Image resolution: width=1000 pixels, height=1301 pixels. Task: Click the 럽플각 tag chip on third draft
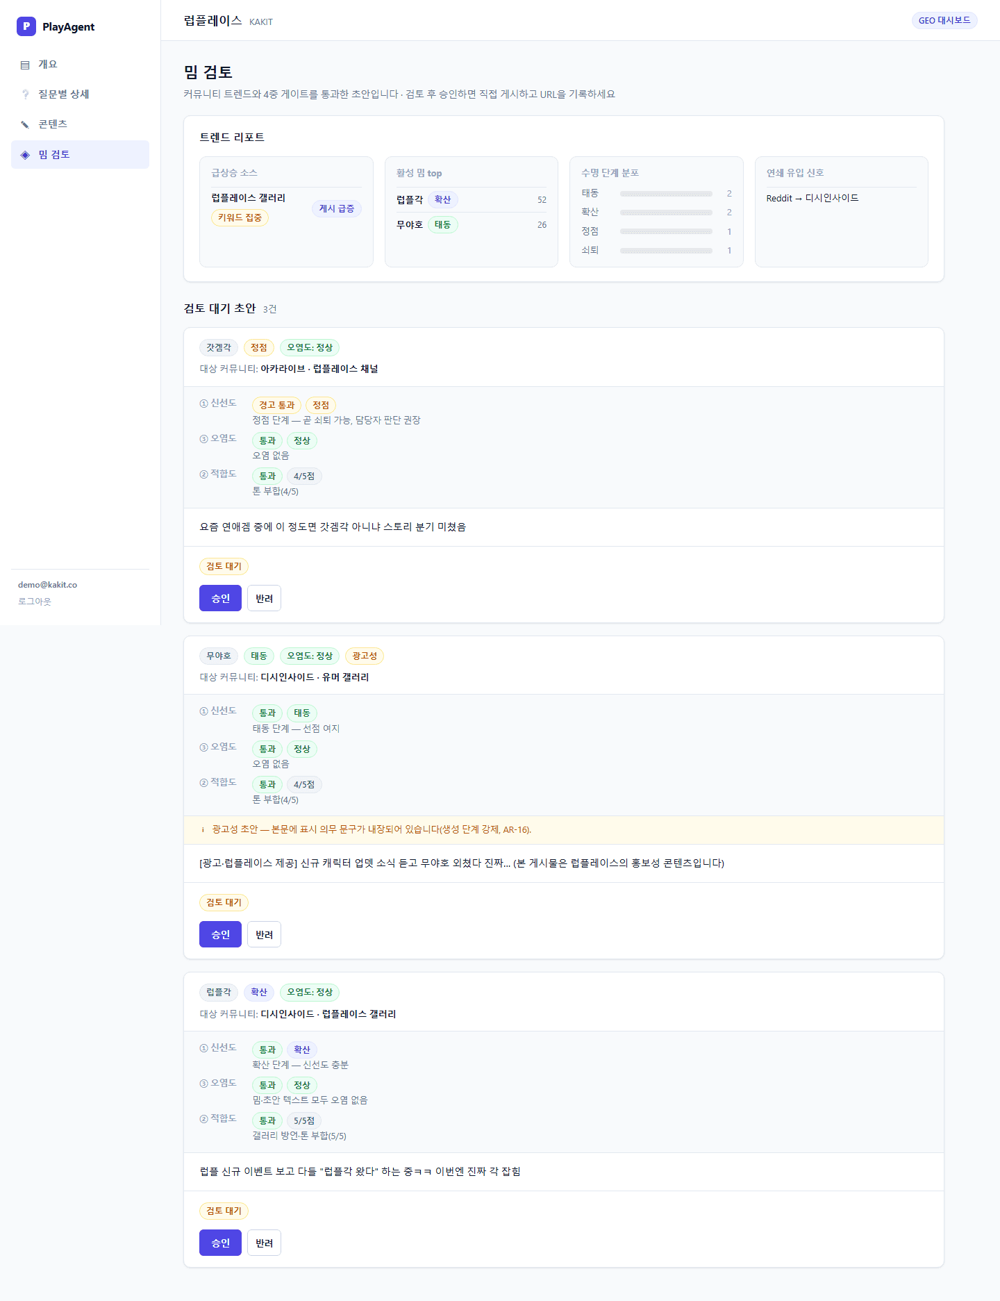[219, 992]
